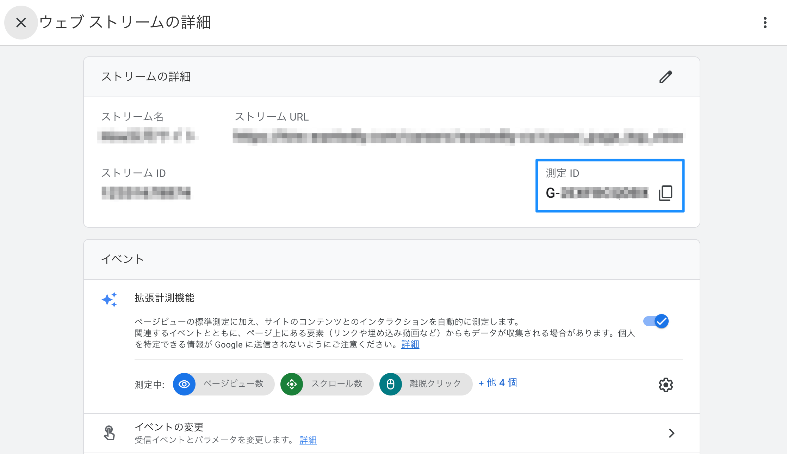The image size is (787, 454).
Task: Select the スクロール数 chip
Action: point(337,384)
